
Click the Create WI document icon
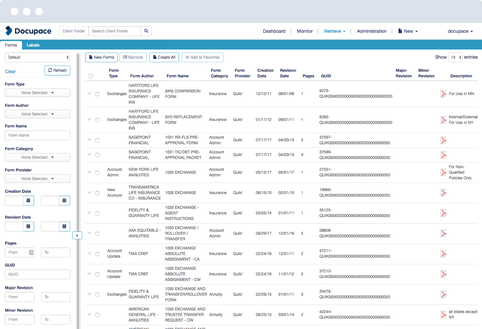click(x=155, y=57)
